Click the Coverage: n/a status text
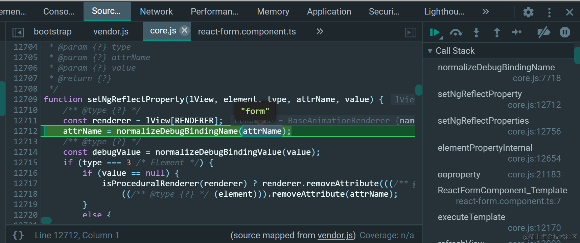Viewport: 580px width, 243px height. pos(387,235)
